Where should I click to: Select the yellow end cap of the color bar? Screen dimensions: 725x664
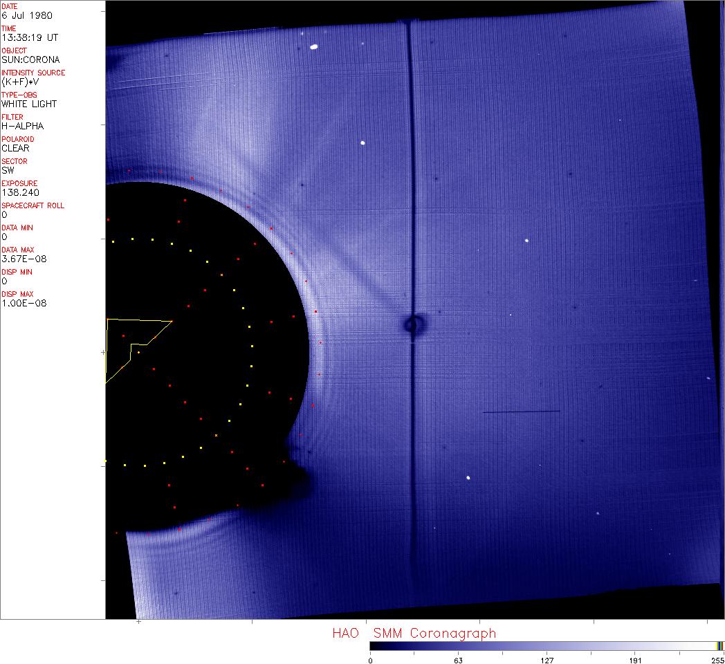coord(719,646)
